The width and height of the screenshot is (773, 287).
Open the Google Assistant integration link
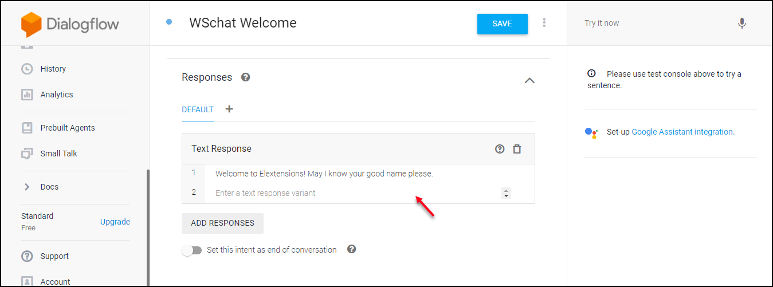[x=682, y=132]
